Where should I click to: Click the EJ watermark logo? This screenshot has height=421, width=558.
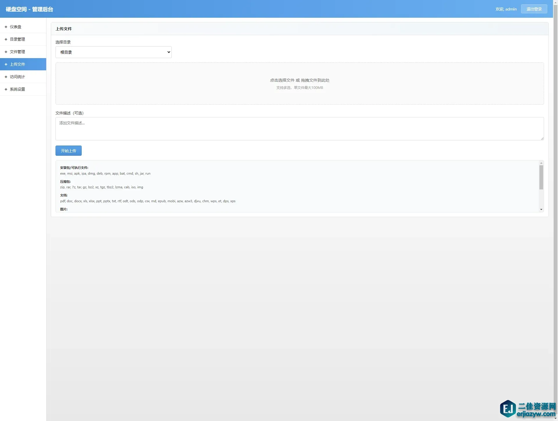(x=508, y=409)
